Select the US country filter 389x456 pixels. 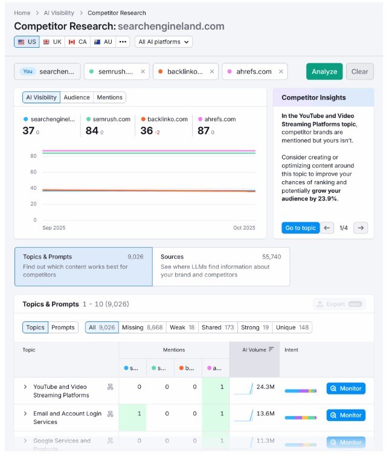[26, 42]
